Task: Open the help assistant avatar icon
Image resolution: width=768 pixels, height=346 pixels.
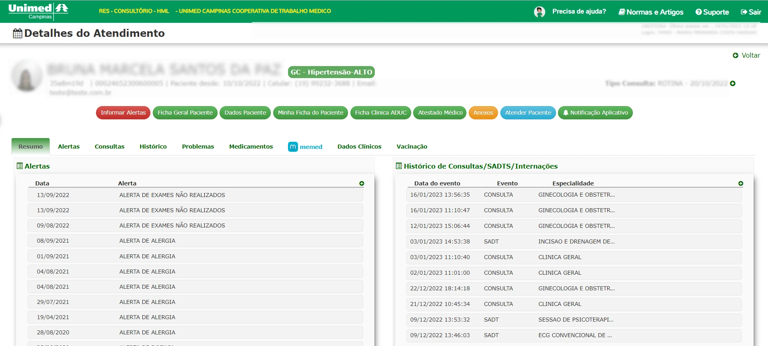Action: (x=539, y=12)
